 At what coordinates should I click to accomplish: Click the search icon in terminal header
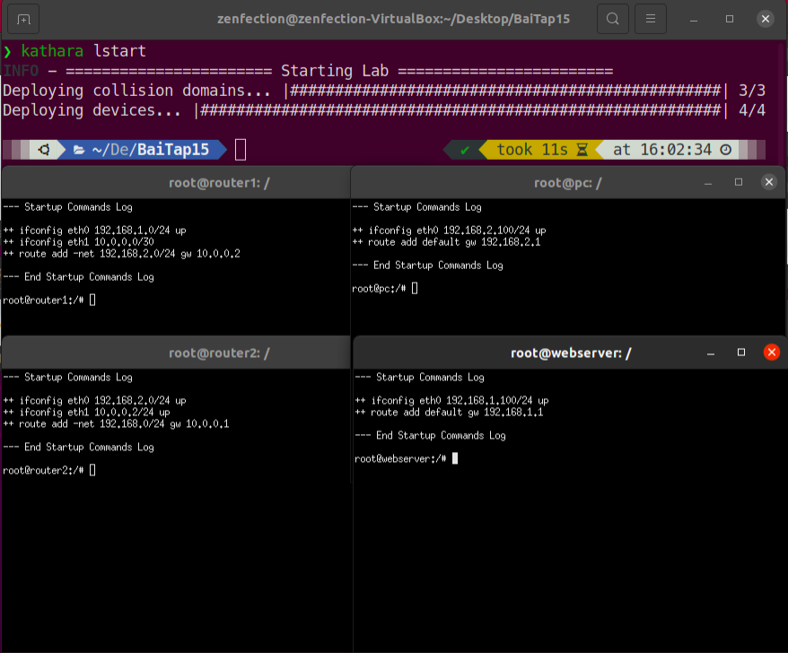(613, 19)
